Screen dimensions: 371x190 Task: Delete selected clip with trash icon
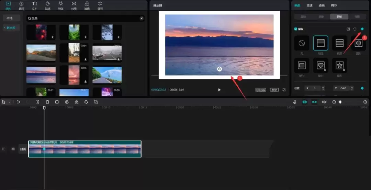click(47, 102)
